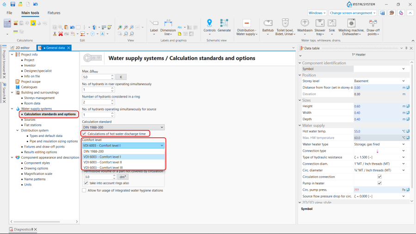416x234 pixels.
Task: Click the Change screen arrangement button
Action: pyautogui.click(x=353, y=13)
